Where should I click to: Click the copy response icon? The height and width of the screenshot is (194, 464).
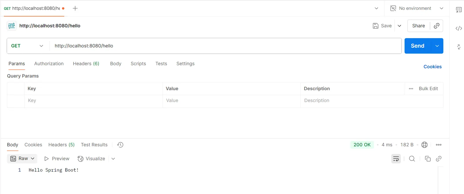coord(427,158)
